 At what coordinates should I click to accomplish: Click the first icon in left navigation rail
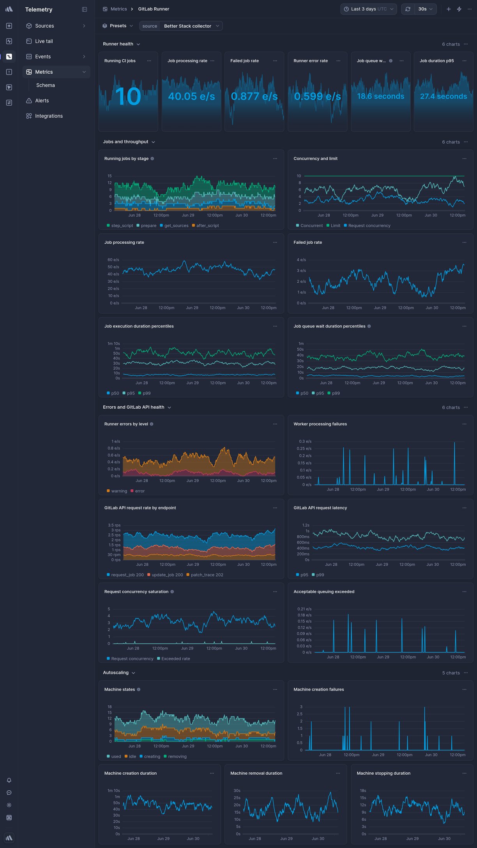tap(9, 26)
